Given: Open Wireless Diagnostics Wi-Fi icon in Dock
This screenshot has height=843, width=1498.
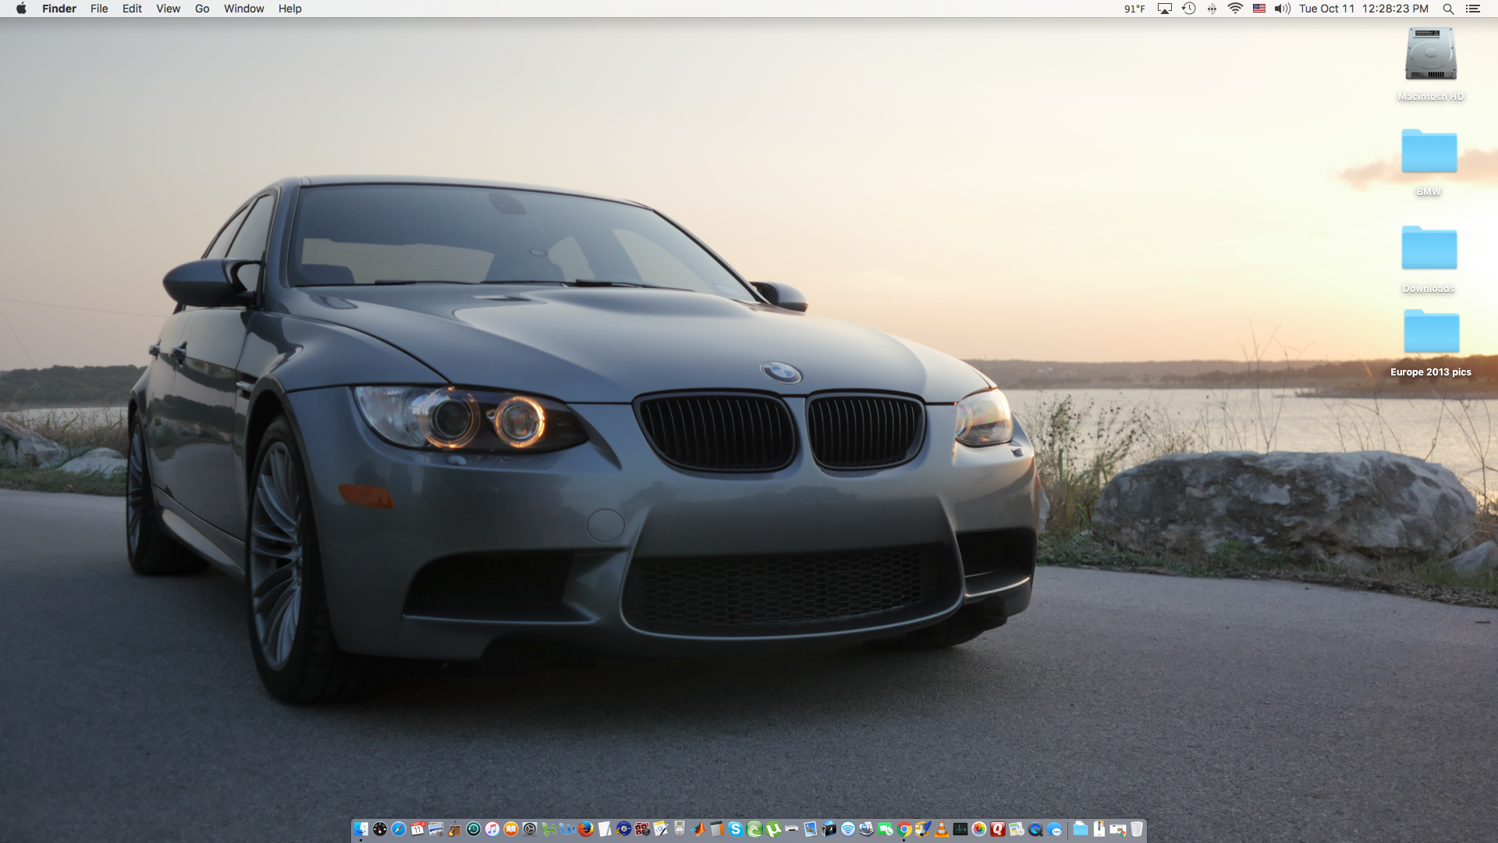Looking at the screenshot, I should point(848,829).
